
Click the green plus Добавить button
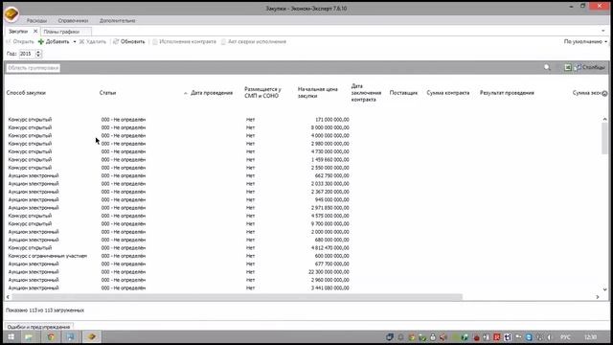click(x=54, y=41)
